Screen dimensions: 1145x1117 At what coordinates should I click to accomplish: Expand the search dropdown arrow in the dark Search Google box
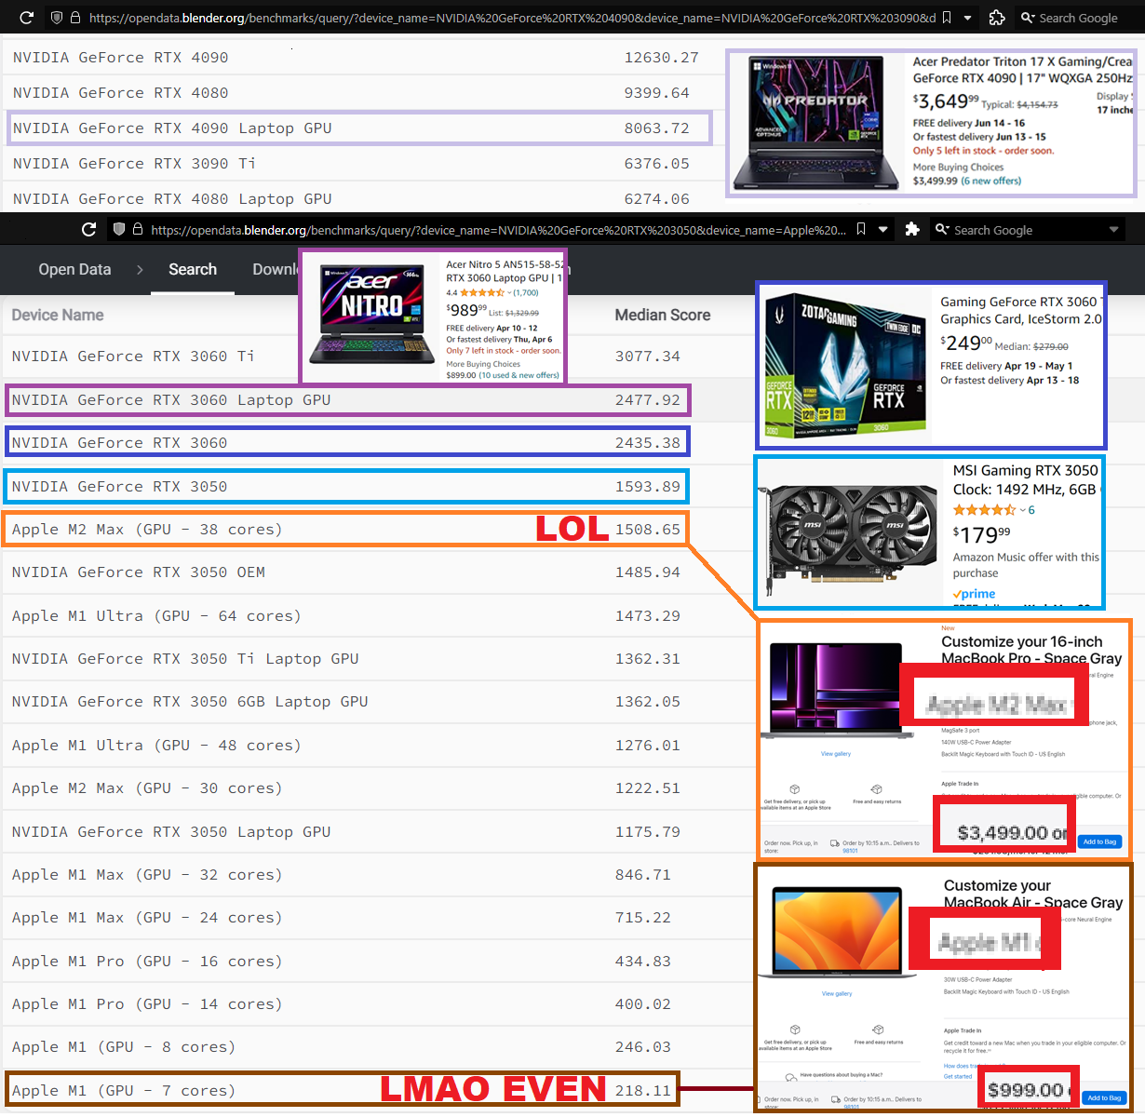click(1113, 230)
